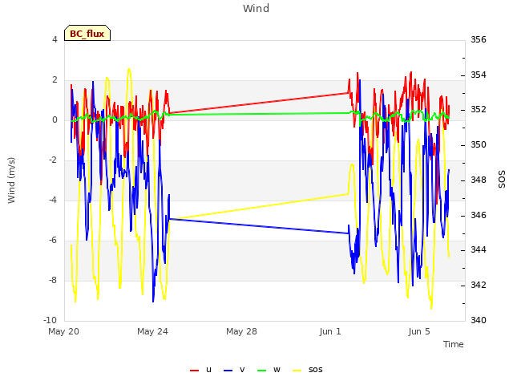Click the 340 right axis value
The width and height of the screenshot is (513, 385).
click(479, 320)
